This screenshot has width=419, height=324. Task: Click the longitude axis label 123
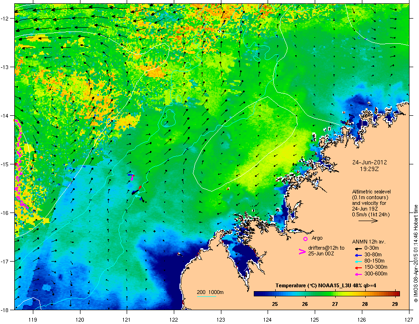coord(221,319)
